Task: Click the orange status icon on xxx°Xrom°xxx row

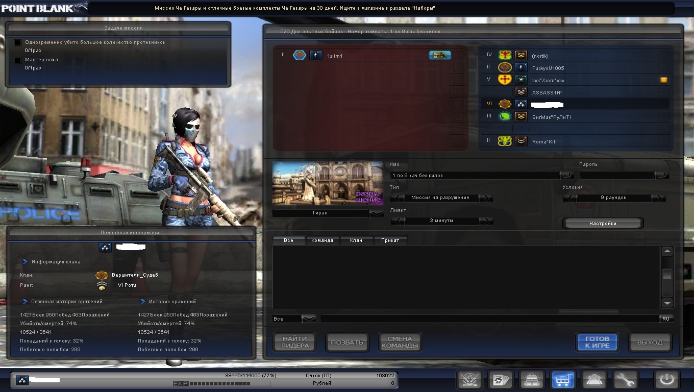Action: (664, 80)
